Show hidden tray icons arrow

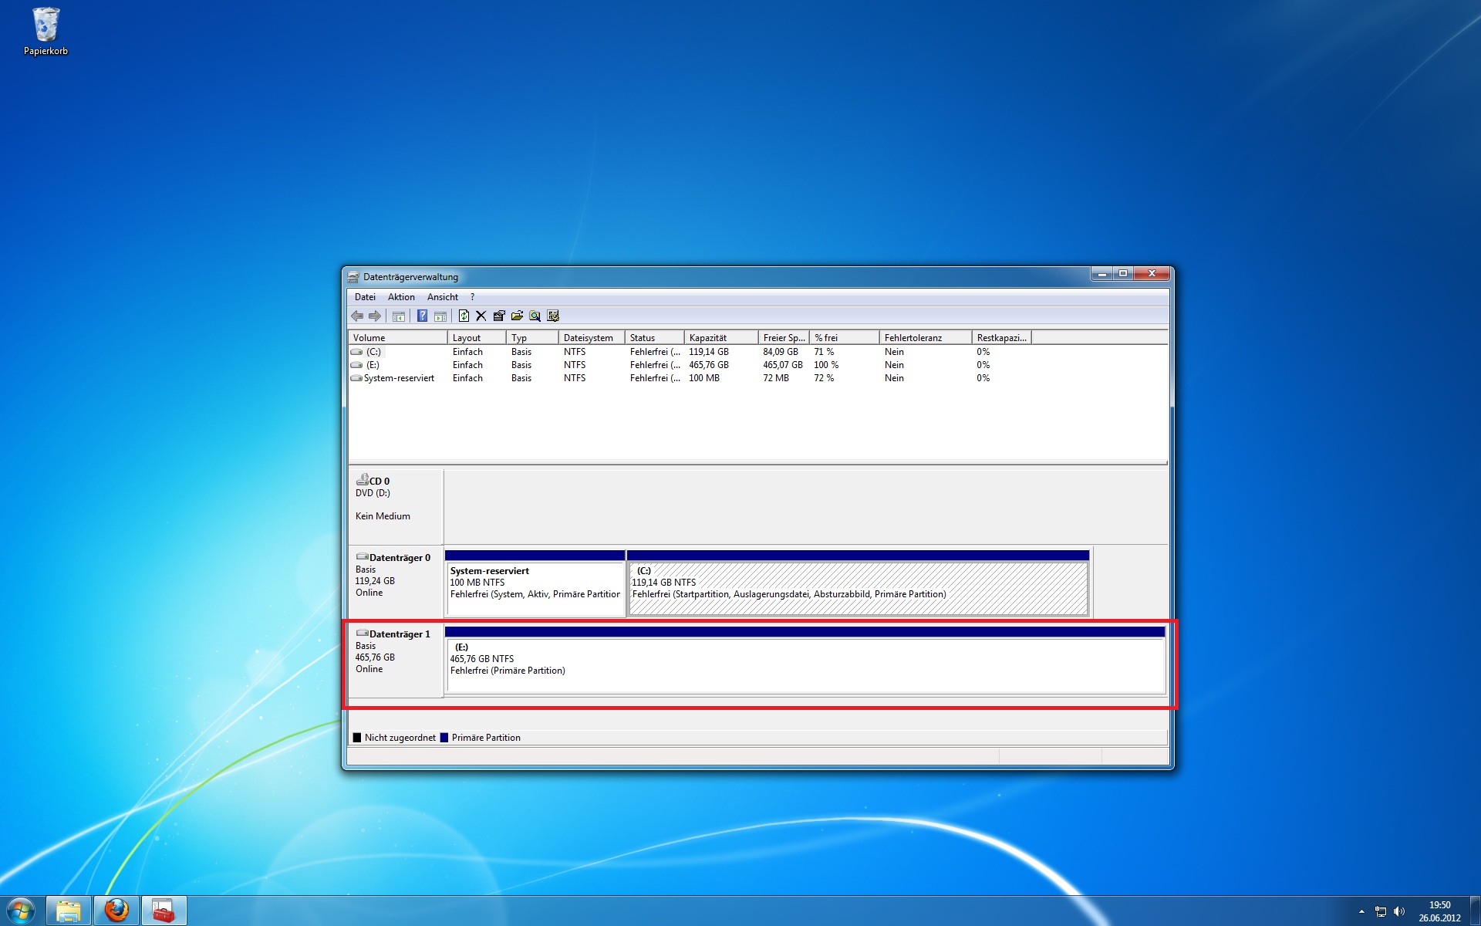(1361, 911)
